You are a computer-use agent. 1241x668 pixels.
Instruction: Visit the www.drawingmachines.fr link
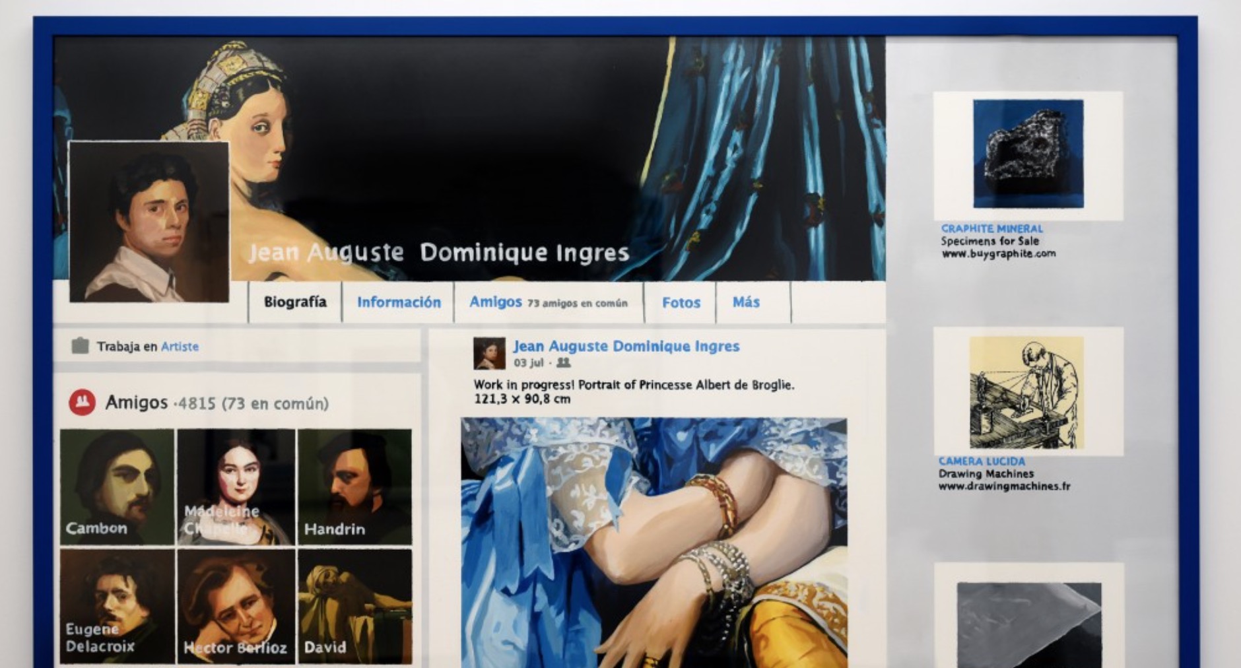1004,486
